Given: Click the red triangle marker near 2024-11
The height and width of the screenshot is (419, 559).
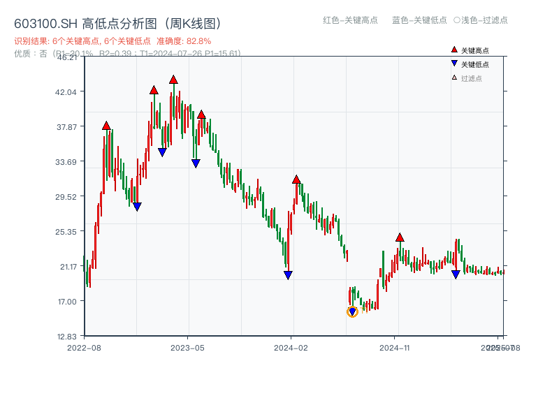Looking at the screenshot, I should tap(400, 237).
